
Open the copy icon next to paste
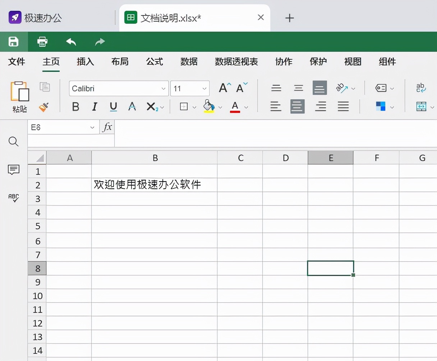[x=45, y=87]
